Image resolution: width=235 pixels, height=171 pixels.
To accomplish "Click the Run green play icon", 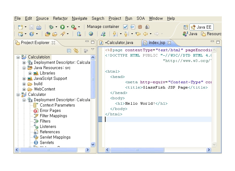I will (63, 27).
